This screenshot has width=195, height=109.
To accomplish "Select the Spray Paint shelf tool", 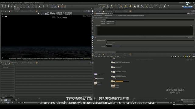I will tap(40, 6).
